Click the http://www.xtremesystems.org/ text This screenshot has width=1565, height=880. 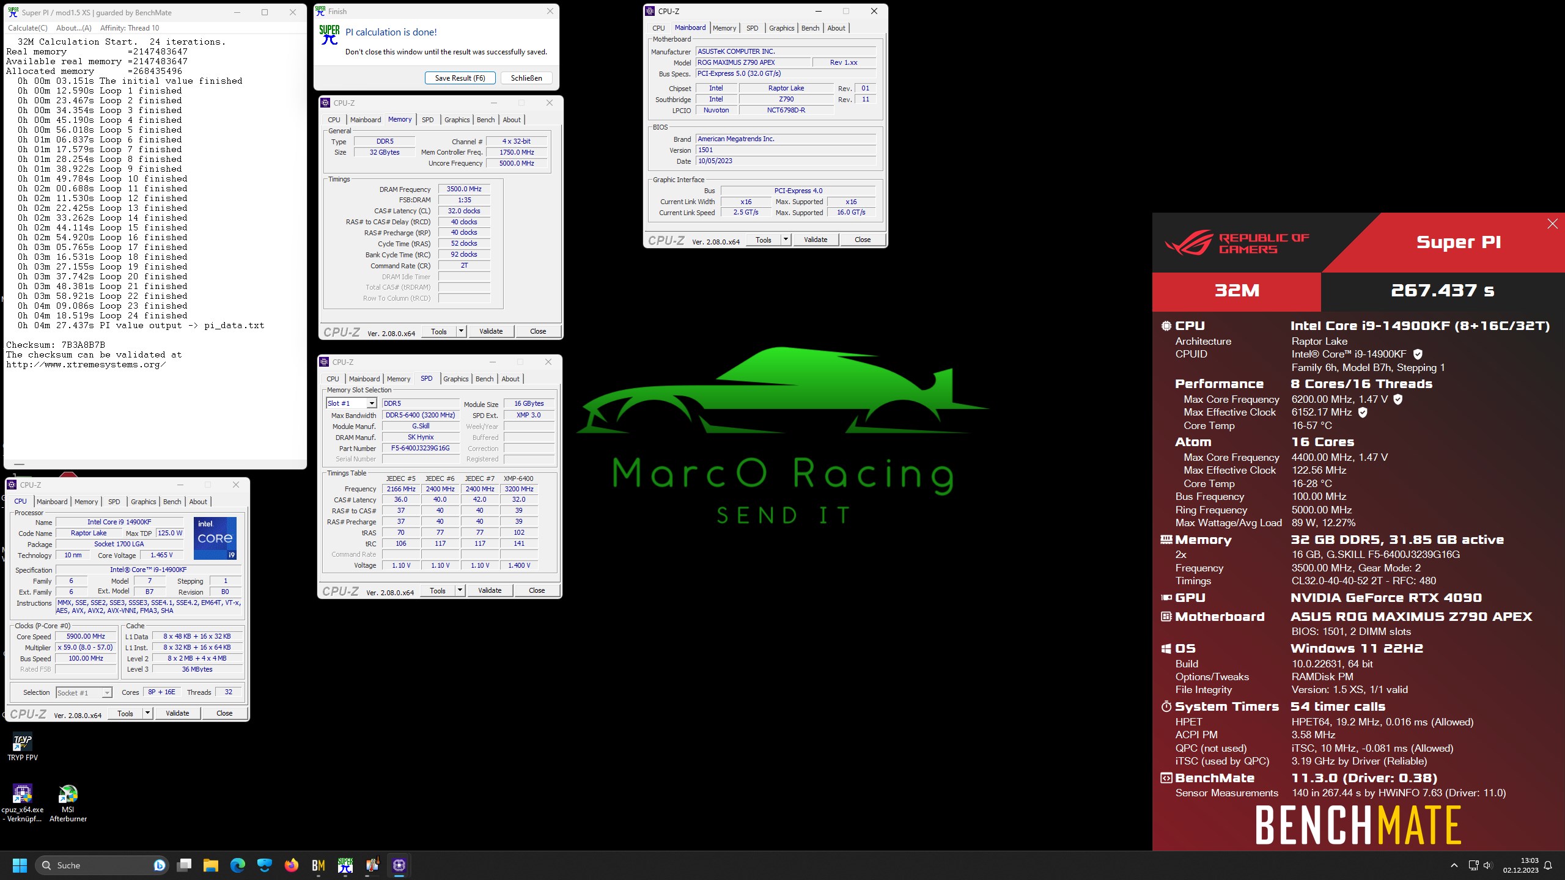click(86, 365)
